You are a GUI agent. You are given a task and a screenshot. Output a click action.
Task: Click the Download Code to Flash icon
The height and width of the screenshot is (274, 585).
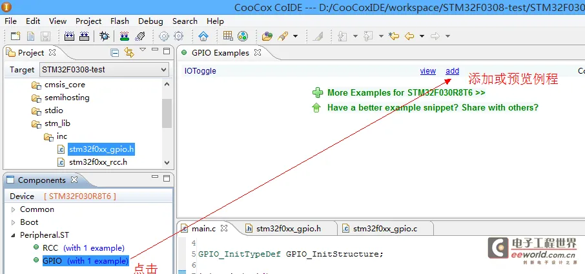point(124,36)
